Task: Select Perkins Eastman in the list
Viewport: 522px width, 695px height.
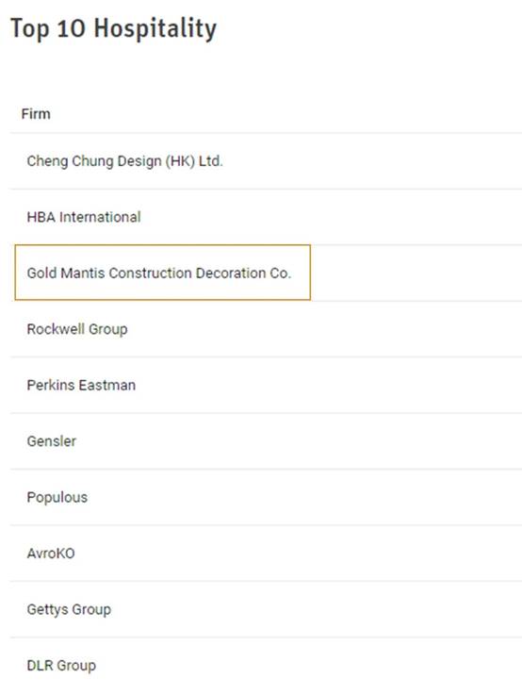Action: point(81,385)
